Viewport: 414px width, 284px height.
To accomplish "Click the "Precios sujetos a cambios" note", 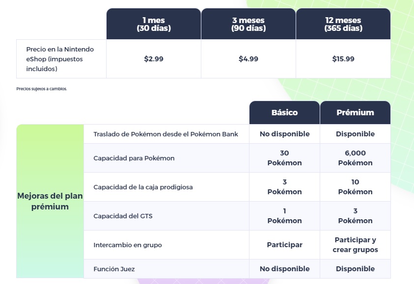I will 41,89.
